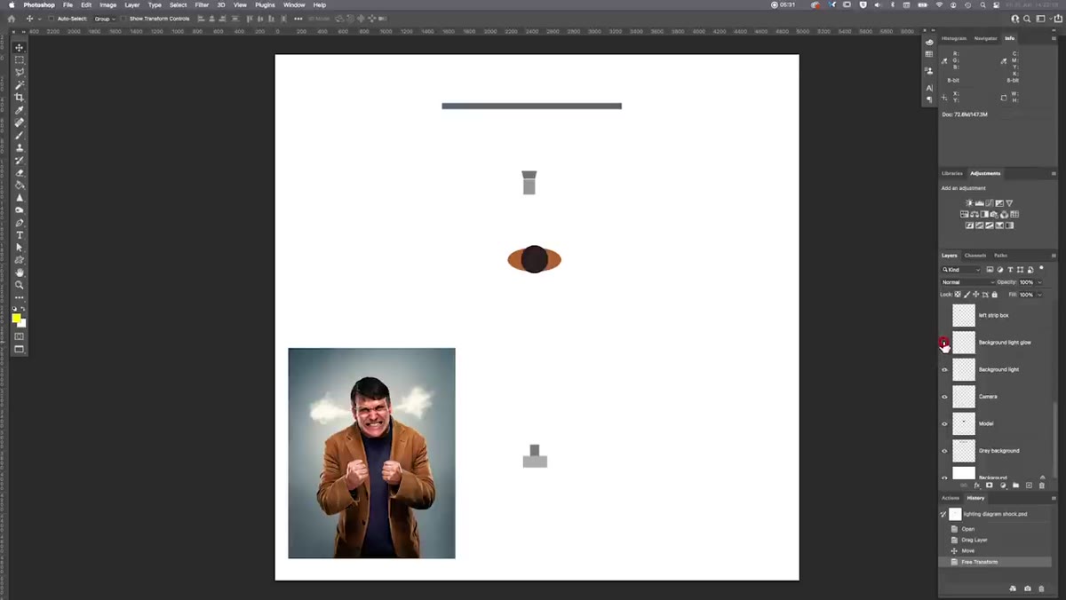Hide the Grey background layer

point(944,451)
